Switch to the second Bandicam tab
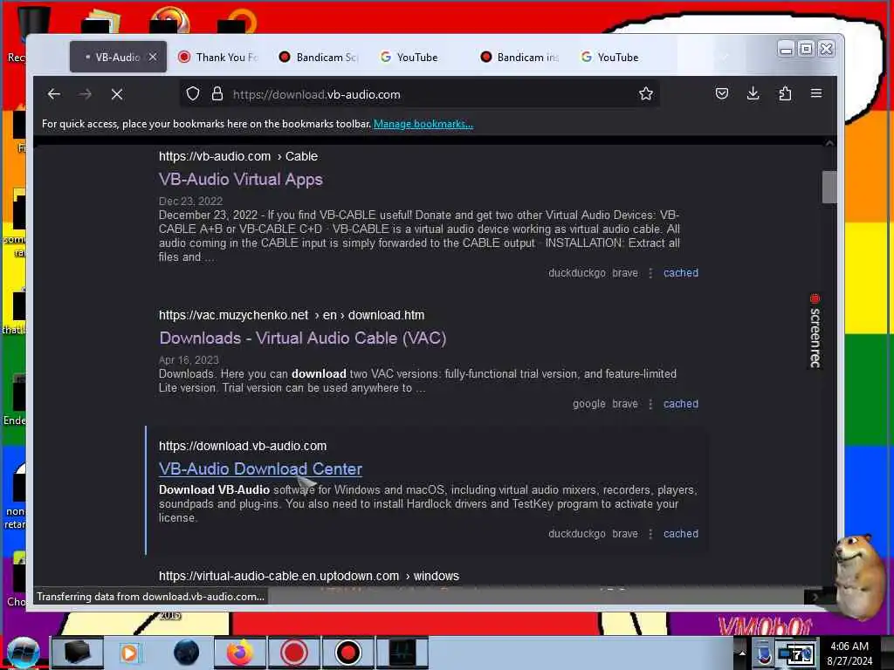894x670 pixels. pyautogui.click(x=519, y=57)
